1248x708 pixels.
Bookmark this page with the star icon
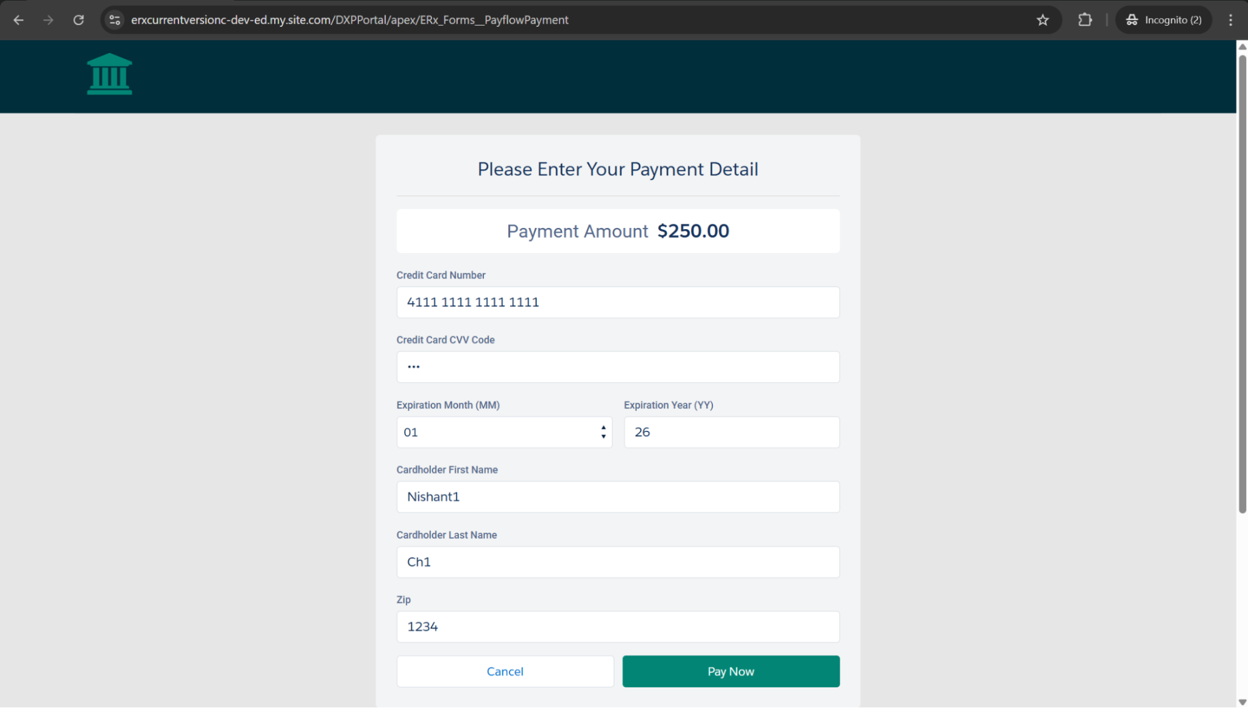pyautogui.click(x=1043, y=20)
